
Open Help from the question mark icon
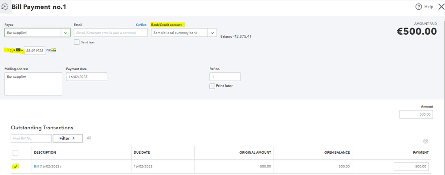[419, 7]
